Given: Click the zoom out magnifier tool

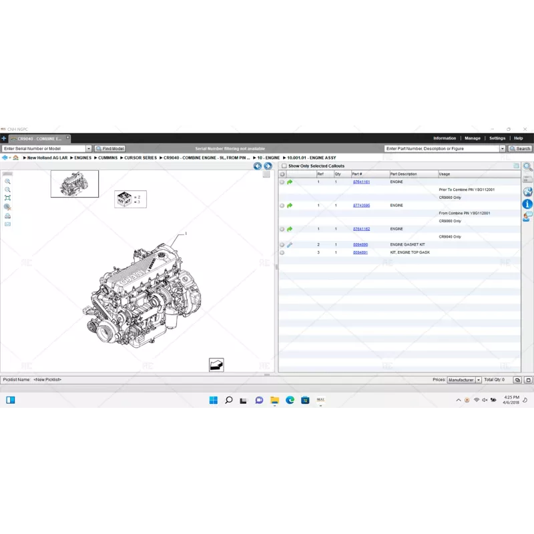Looking at the screenshot, I should point(7,190).
